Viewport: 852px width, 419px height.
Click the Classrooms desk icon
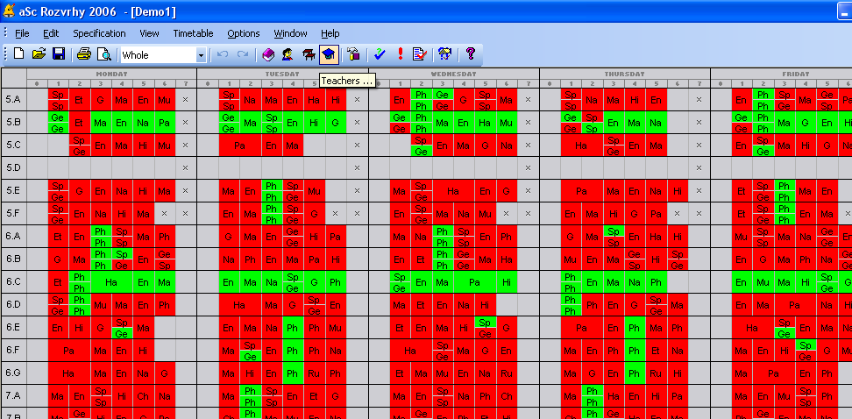coord(309,54)
